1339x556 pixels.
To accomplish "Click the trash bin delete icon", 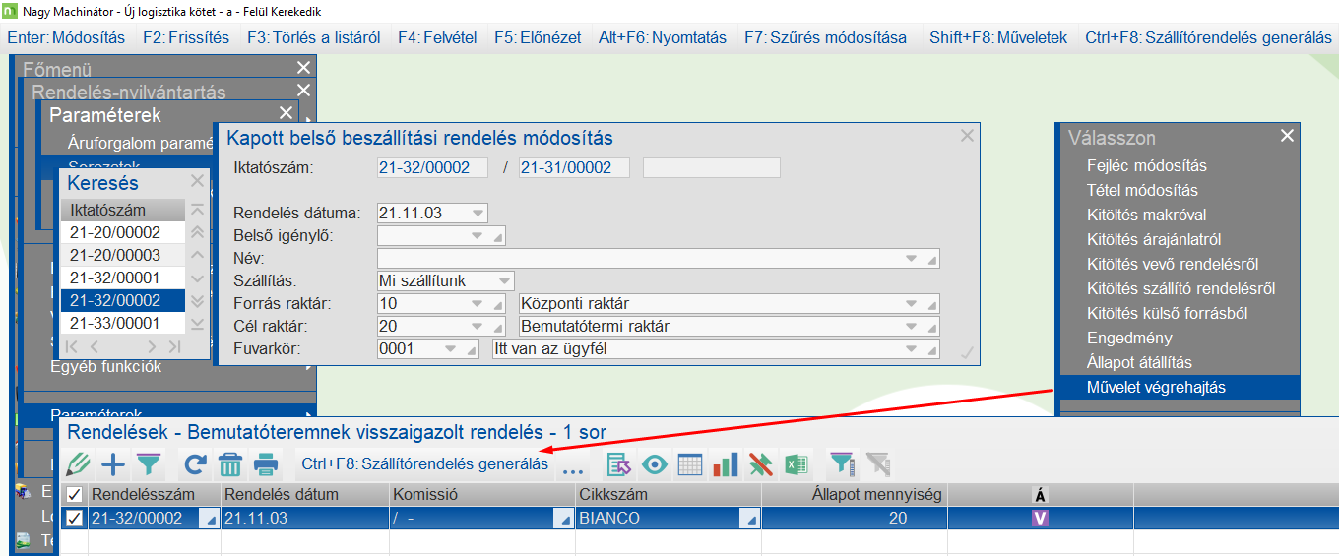I will point(230,464).
